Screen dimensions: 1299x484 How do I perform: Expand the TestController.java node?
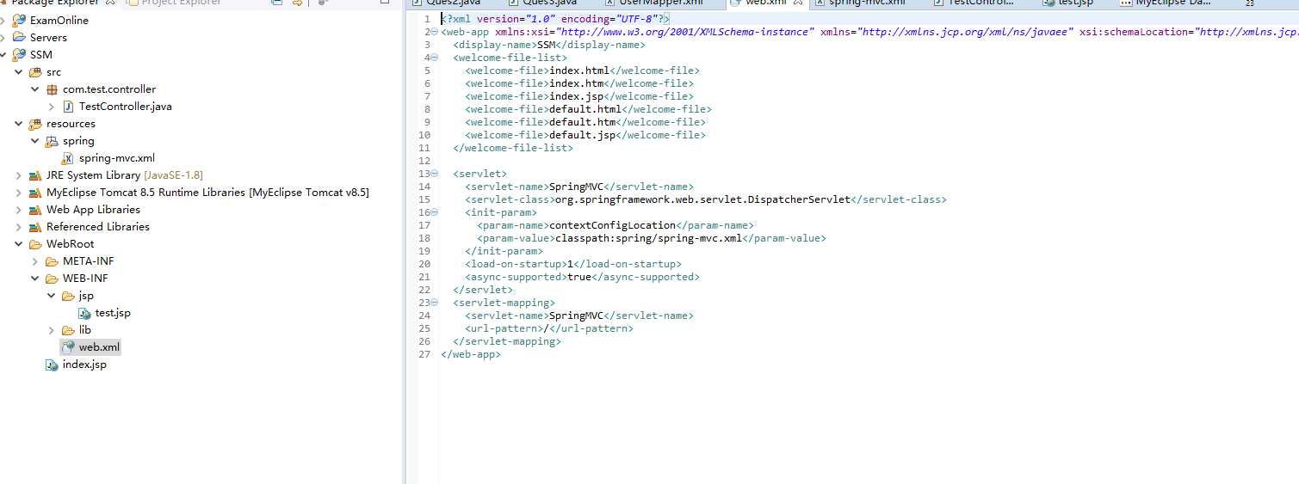[x=52, y=106]
